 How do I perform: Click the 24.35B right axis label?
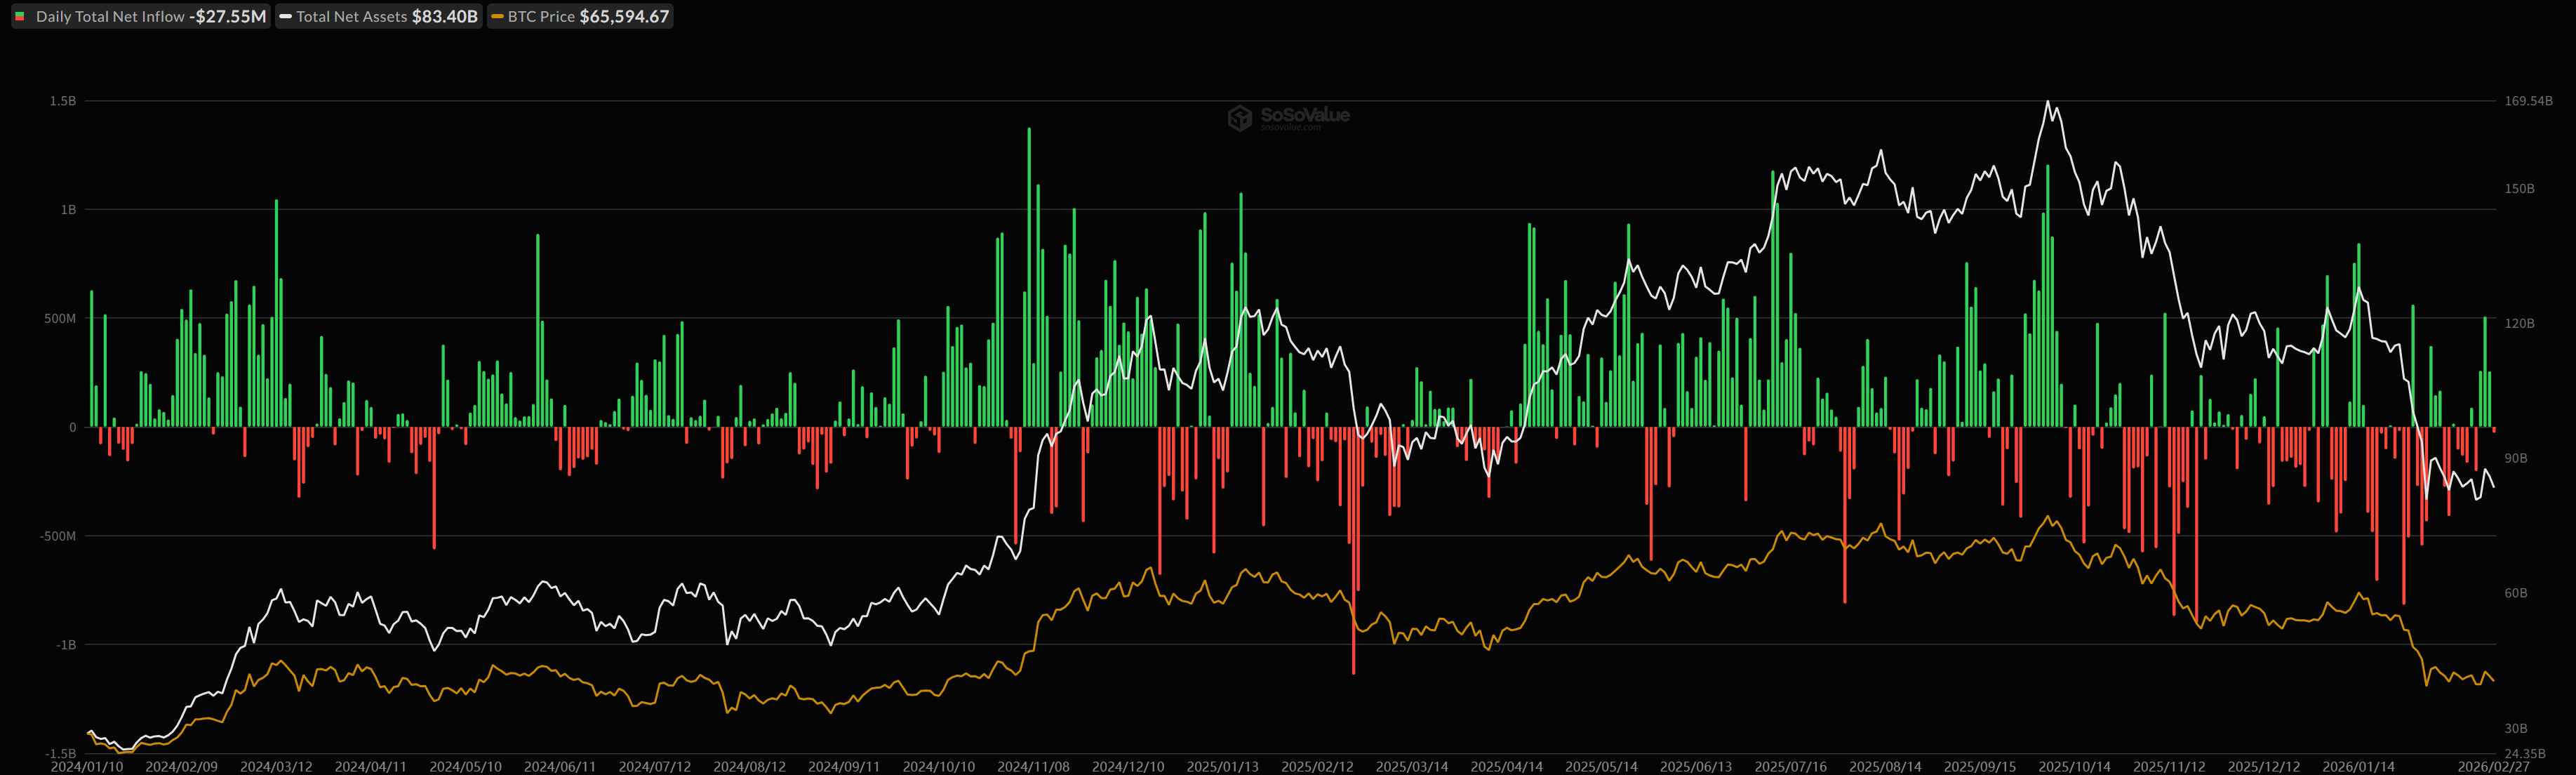[x=2524, y=754]
